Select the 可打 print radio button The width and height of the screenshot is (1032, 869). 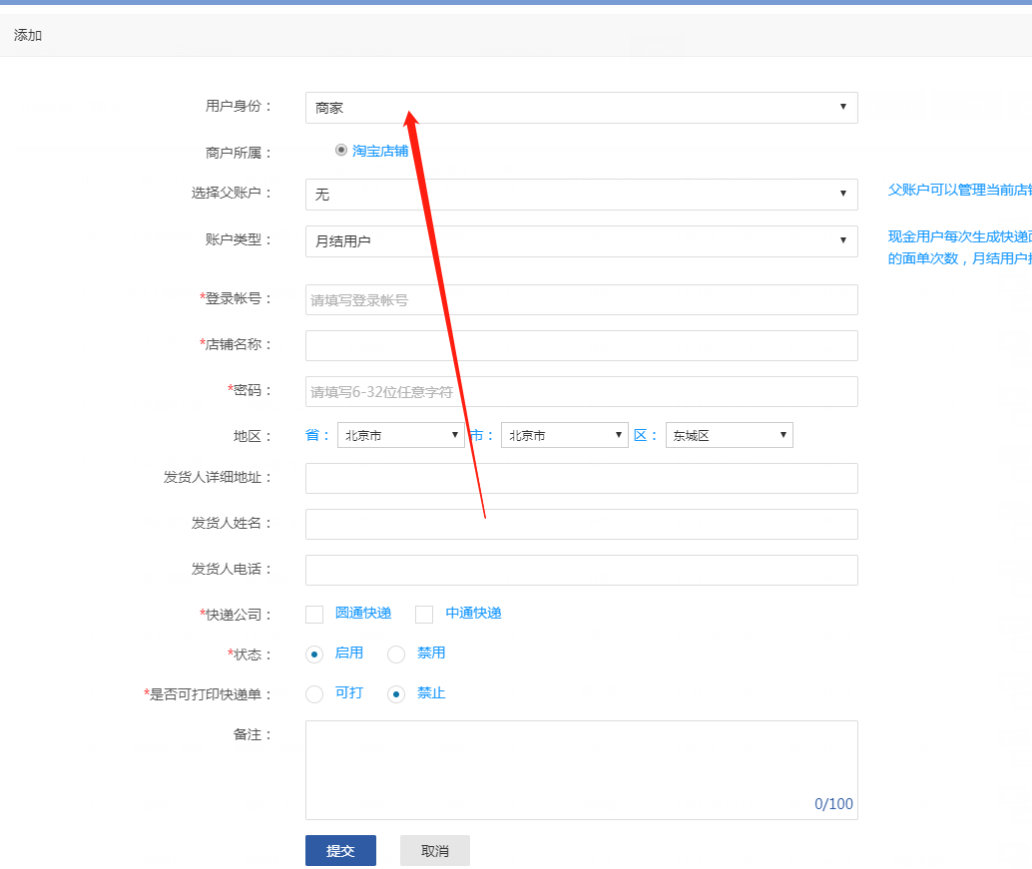point(314,694)
